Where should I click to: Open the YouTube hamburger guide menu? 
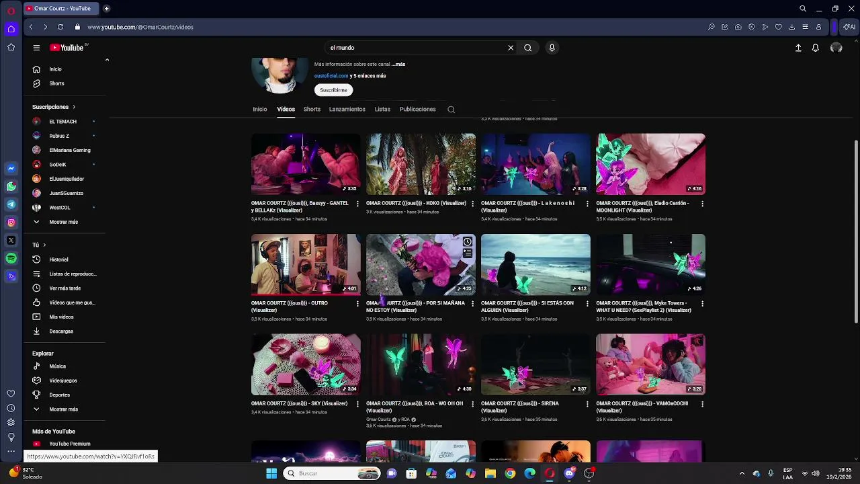tap(36, 48)
